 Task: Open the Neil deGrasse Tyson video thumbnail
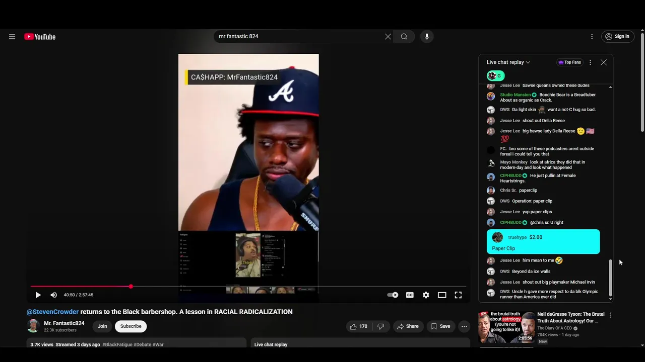point(506,327)
